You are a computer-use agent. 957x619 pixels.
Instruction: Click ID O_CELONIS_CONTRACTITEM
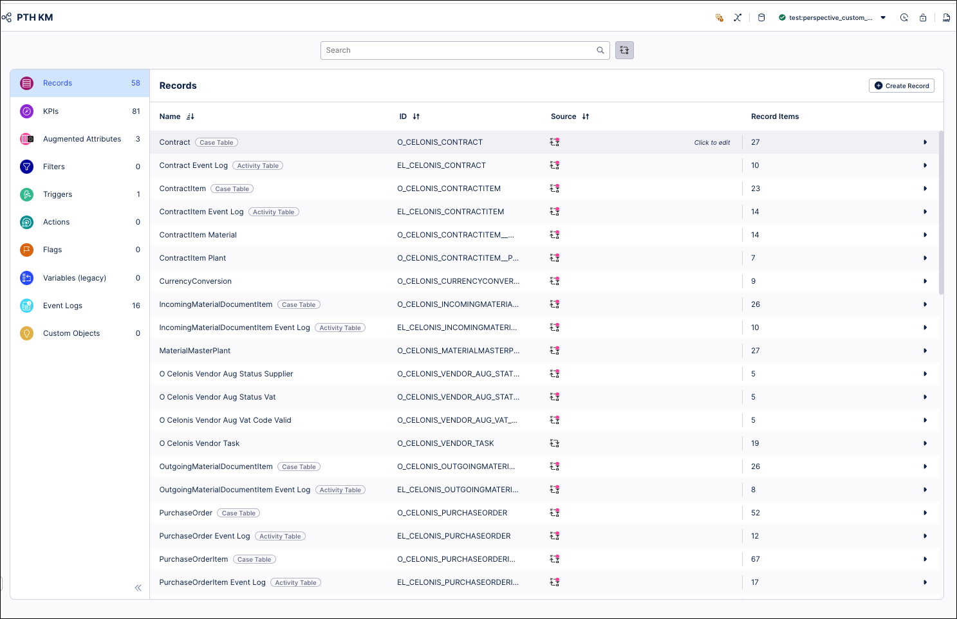(449, 189)
